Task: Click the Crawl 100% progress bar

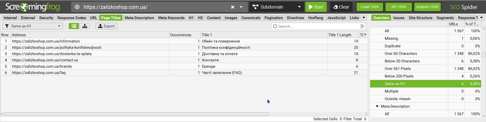Action: click(x=370, y=7)
